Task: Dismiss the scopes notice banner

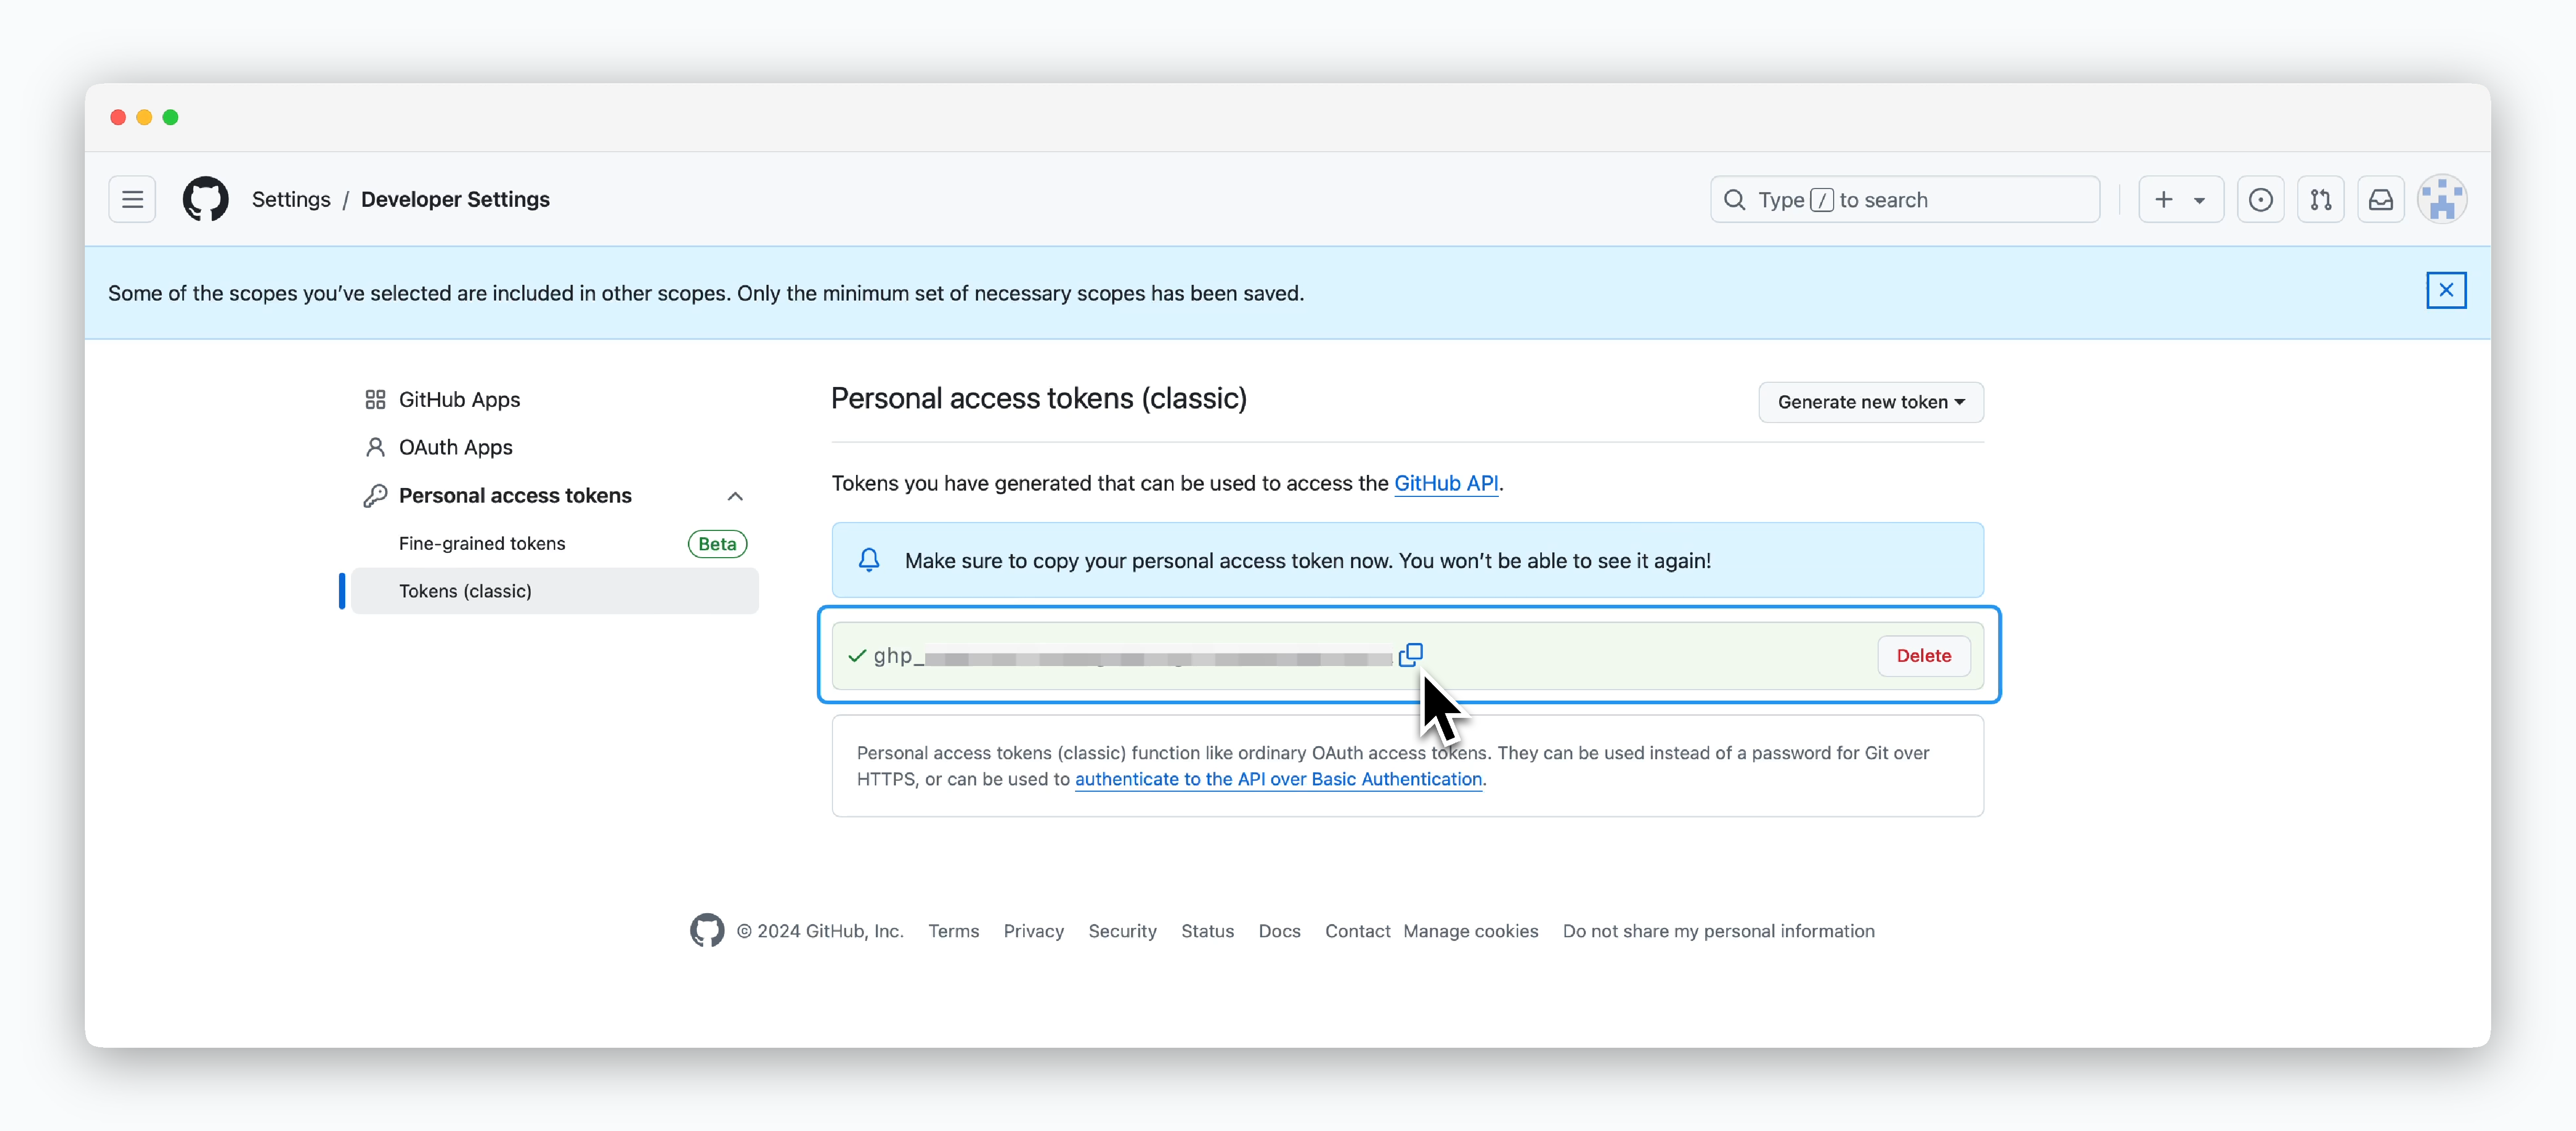Action: 2446,291
